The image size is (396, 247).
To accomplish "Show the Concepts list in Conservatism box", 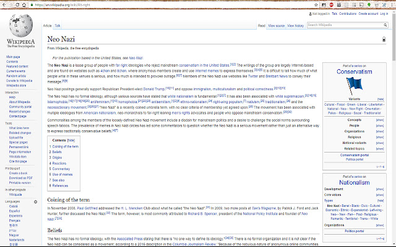I will pos(380,120).
